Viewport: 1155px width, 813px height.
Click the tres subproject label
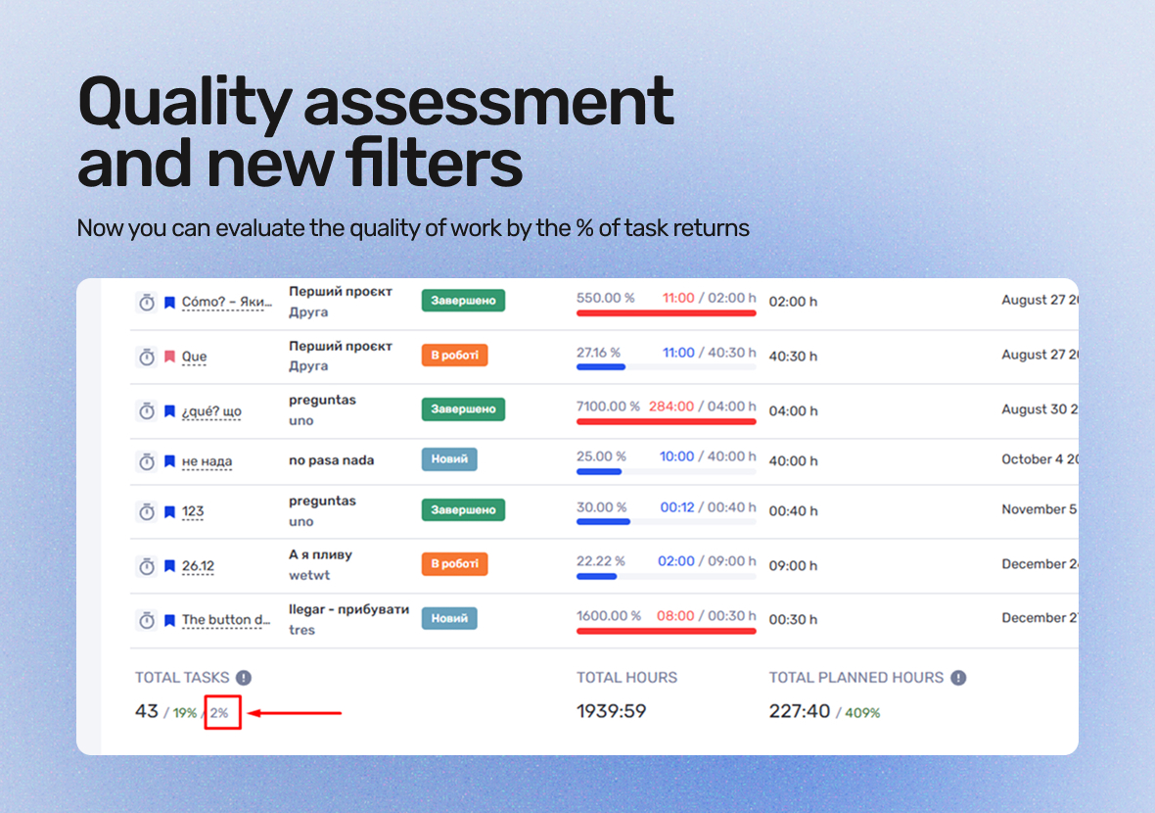[x=302, y=630]
